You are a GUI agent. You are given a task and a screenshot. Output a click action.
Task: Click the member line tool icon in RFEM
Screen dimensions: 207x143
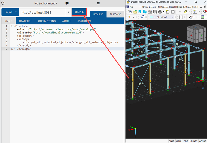coord(181,17)
